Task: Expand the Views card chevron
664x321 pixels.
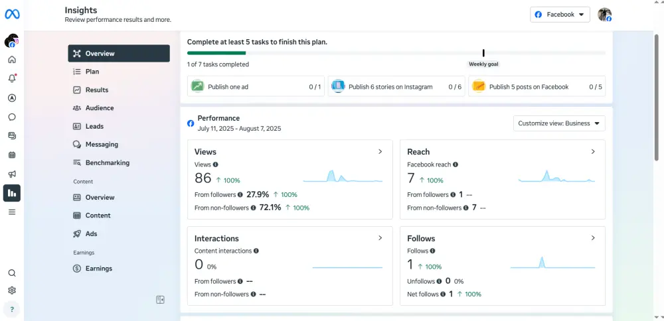Action: point(380,152)
